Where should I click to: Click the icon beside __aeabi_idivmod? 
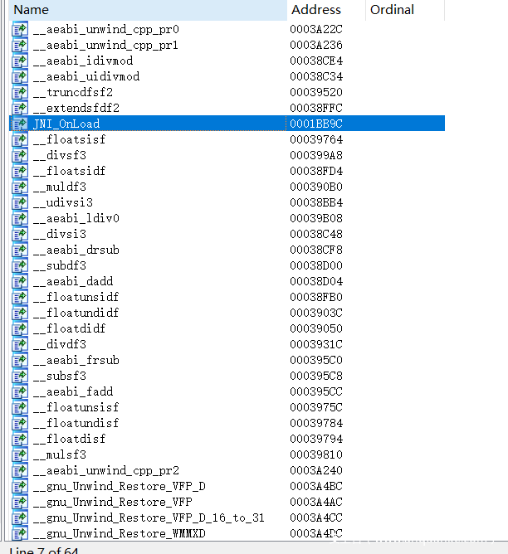click(x=19, y=61)
